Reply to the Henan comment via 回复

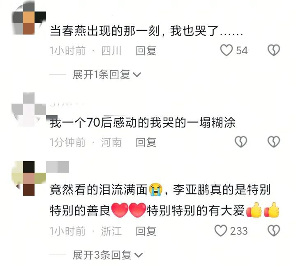tap(146, 142)
